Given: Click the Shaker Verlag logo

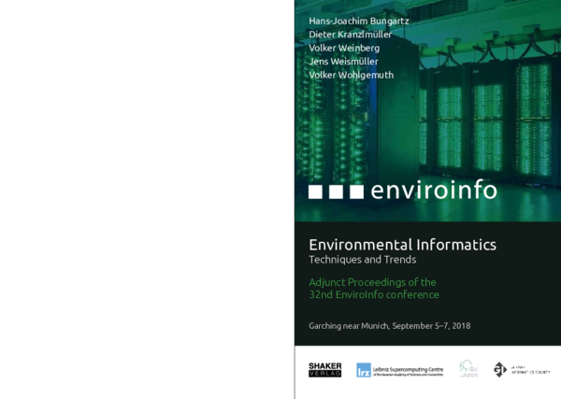Looking at the screenshot, I should [324, 370].
